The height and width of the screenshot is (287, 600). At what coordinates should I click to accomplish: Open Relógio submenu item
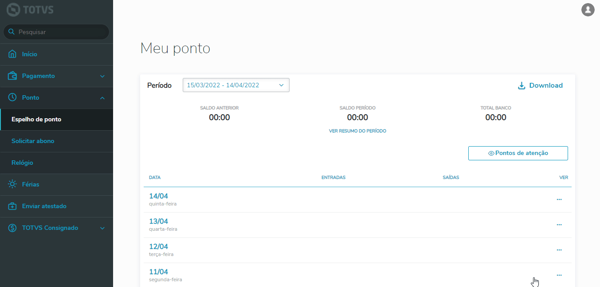56,163
